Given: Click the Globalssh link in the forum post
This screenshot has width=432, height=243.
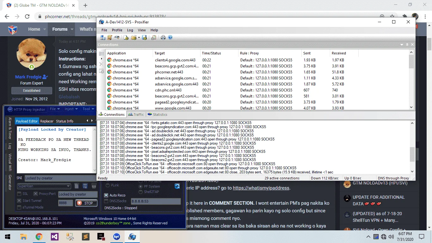Looking at the screenshot, I should (x=69, y=97).
